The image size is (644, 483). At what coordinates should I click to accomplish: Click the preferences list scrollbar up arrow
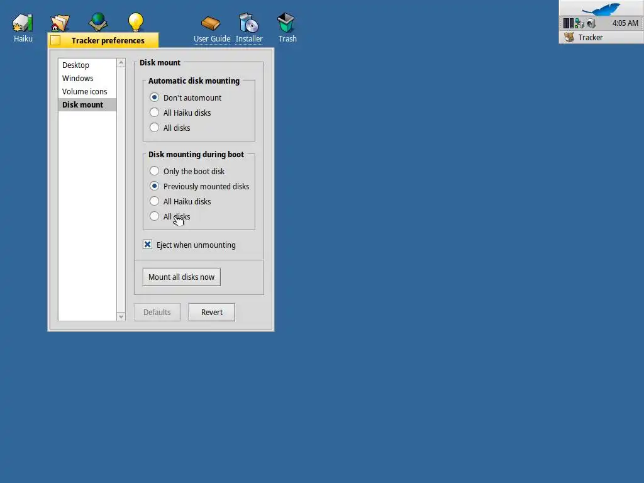pos(121,63)
